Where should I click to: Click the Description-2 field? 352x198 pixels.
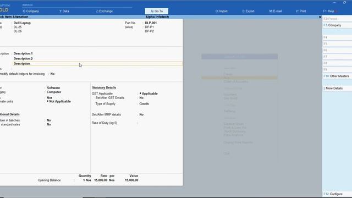pos(23,59)
